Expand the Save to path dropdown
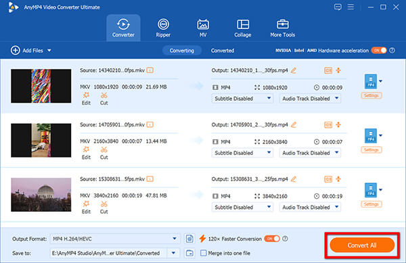 (173, 253)
